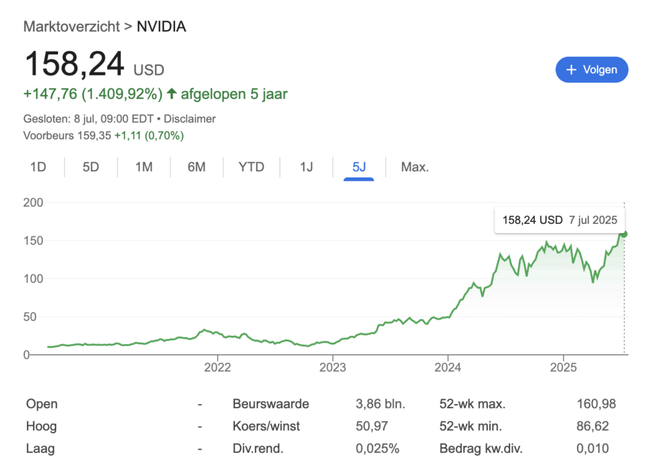Click the 2024 x-axis label
Screen dimensions: 661x470
[448, 367]
